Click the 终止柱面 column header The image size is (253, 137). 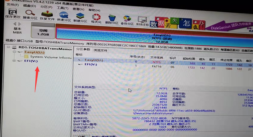226,60
